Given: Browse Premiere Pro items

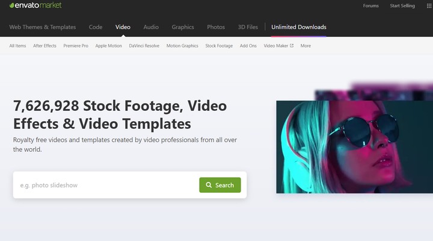Looking at the screenshot, I should pos(76,46).
